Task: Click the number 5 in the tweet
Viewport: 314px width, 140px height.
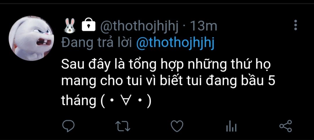Action: (271, 82)
